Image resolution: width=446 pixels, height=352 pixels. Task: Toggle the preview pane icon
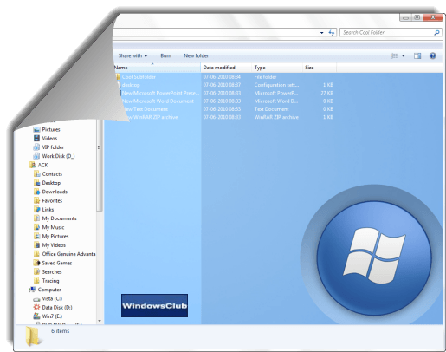click(417, 55)
